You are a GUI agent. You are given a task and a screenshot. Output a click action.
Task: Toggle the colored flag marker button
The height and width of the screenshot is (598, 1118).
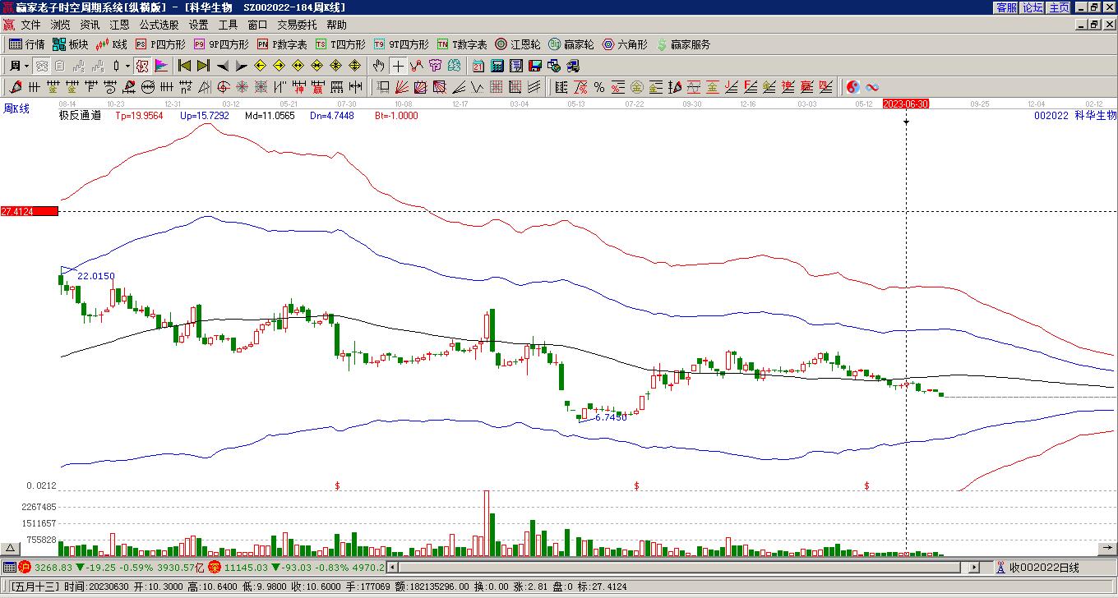(x=161, y=66)
